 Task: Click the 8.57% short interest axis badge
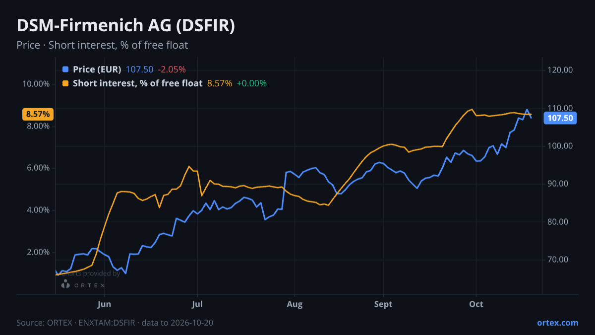38,114
